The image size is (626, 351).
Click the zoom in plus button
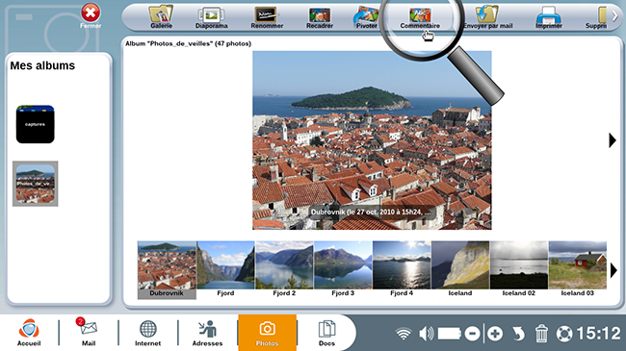tap(495, 333)
